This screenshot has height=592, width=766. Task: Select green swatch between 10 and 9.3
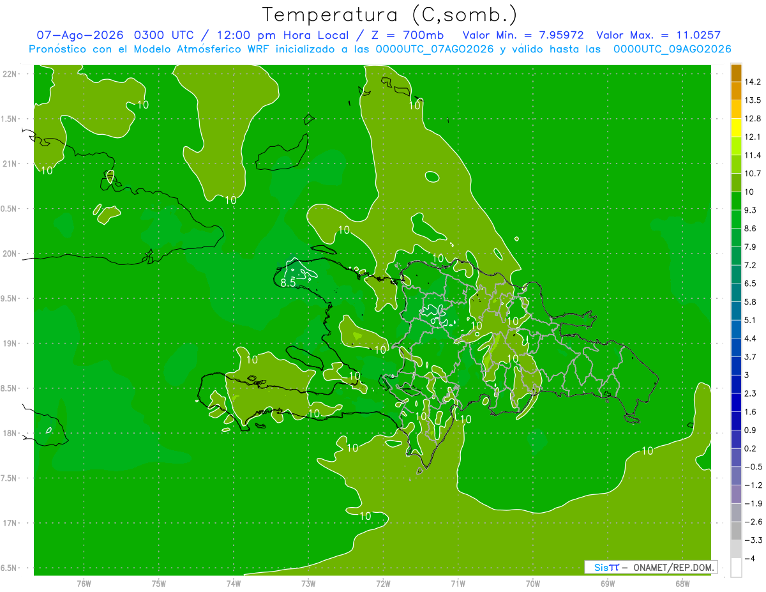point(736,201)
